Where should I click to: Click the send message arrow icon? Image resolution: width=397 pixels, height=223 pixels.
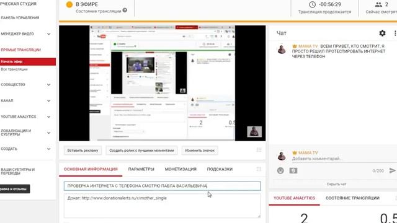393,171
